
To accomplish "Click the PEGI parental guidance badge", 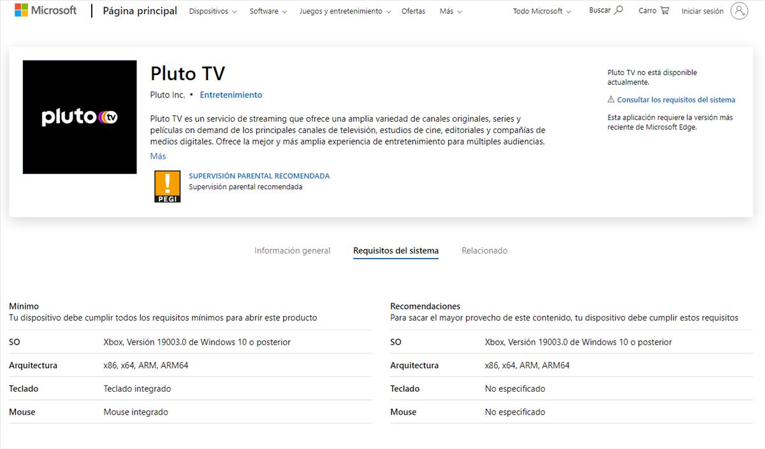I will (168, 187).
